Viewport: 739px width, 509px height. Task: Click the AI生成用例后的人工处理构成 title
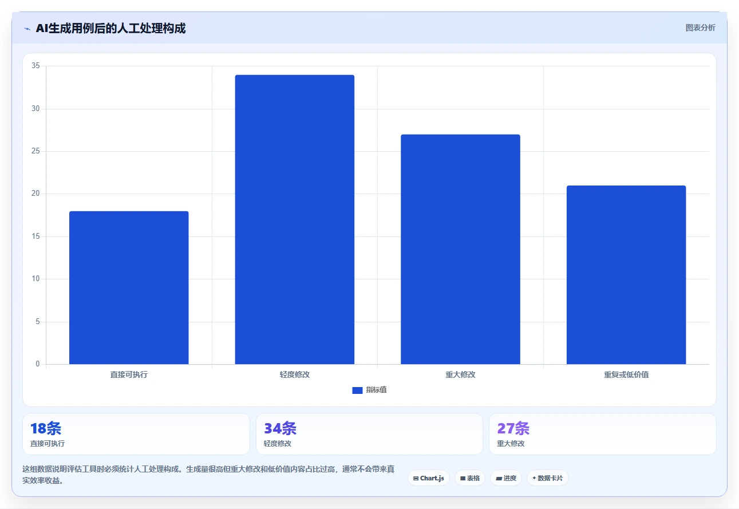[110, 28]
